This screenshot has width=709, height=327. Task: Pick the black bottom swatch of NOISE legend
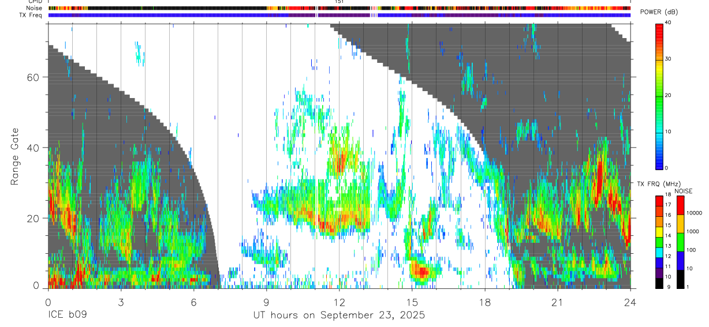tap(680, 279)
